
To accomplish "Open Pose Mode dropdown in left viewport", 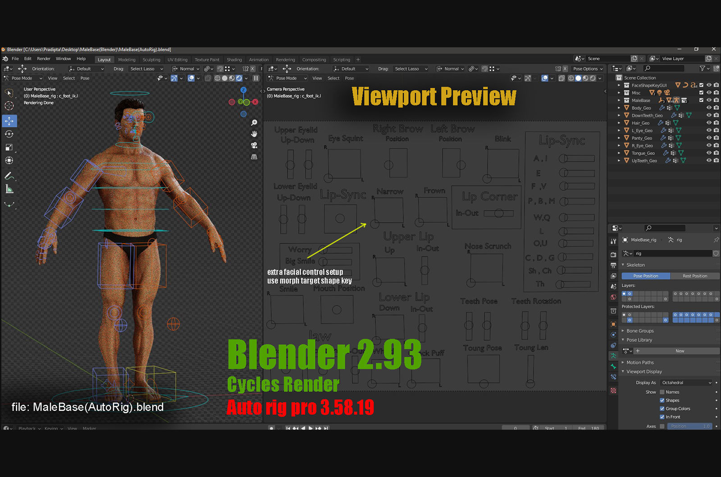I will [23, 78].
